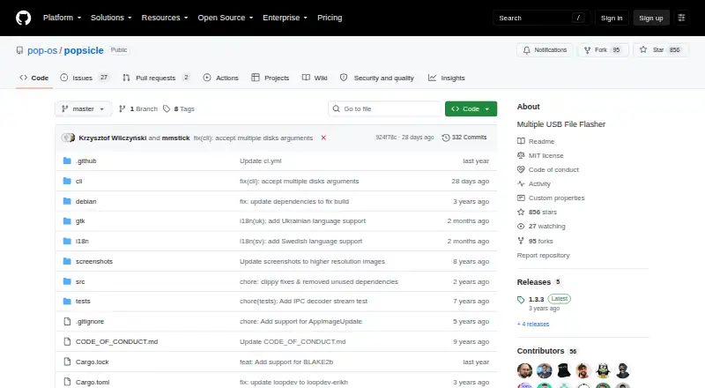705x388 pixels.
Task: Open the Wiki tab
Action: point(315,78)
